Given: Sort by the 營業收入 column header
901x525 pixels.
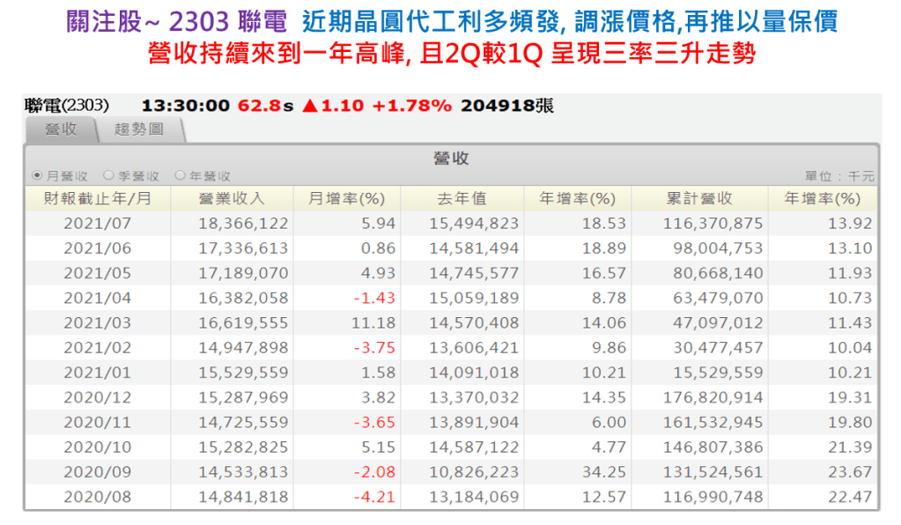Looking at the screenshot, I should coord(232,199).
